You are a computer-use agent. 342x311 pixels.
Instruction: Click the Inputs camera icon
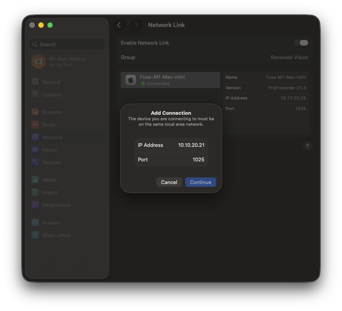[x=35, y=150]
